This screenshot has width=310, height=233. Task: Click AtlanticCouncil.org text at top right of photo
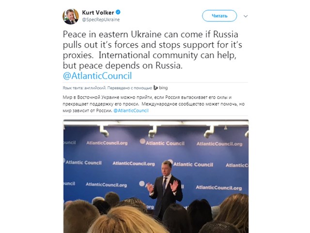(219, 144)
